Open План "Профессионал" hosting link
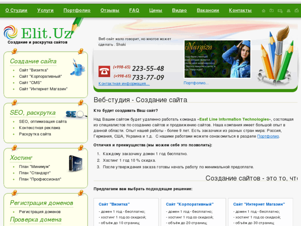 pos(40,179)
